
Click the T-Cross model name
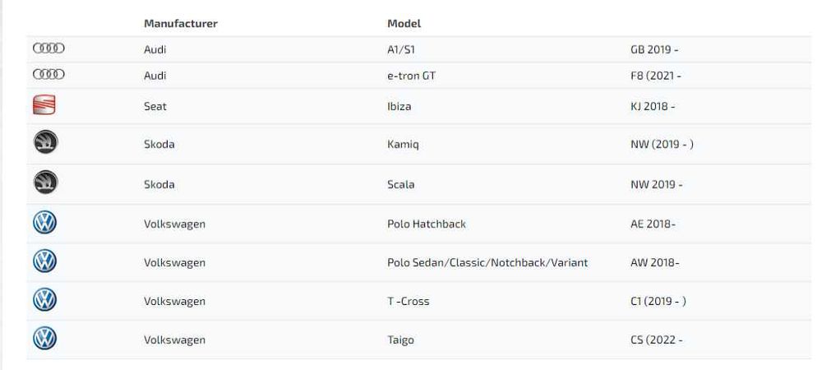(x=408, y=301)
